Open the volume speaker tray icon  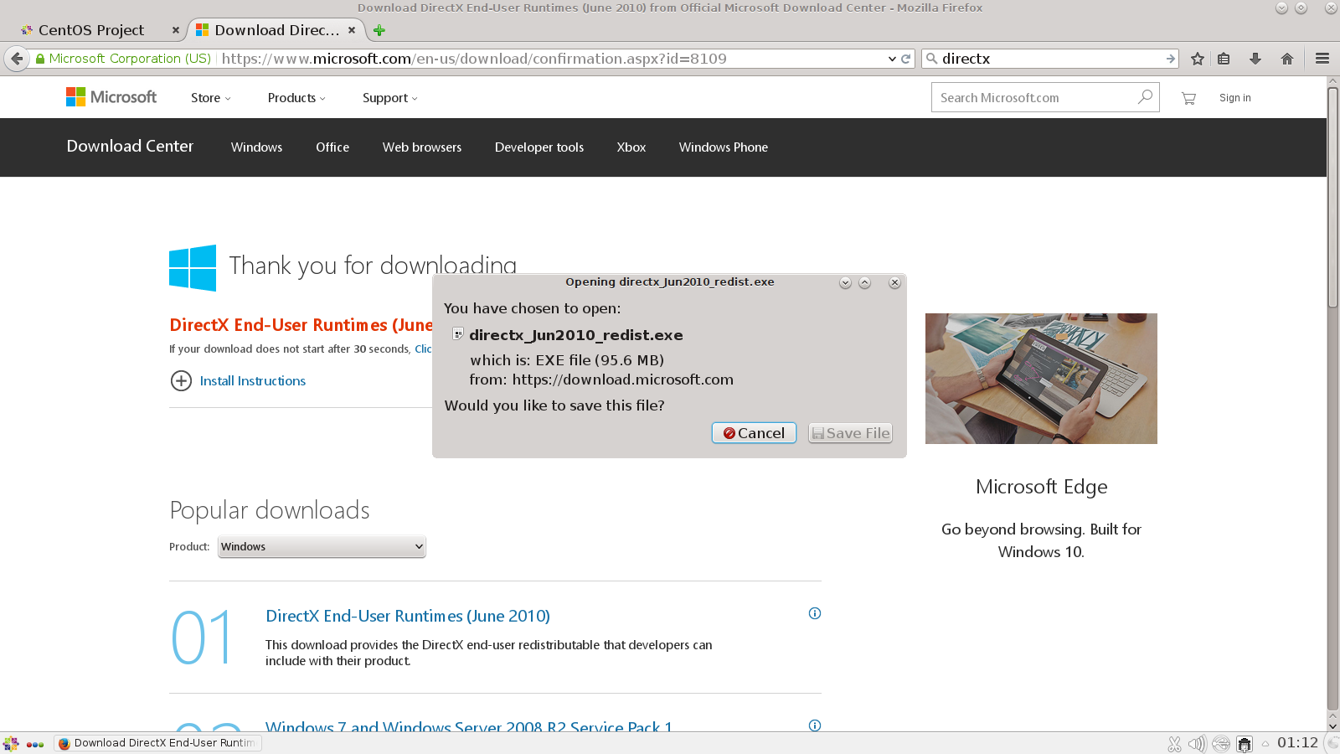coord(1198,743)
